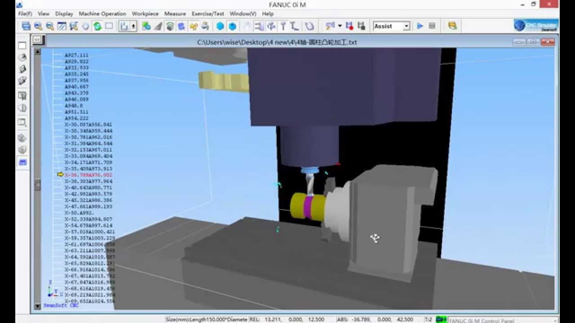Click the T-shaped tool toolbar icon
Screen dimensions: 575x323
pyautogui.click(x=283, y=26)
